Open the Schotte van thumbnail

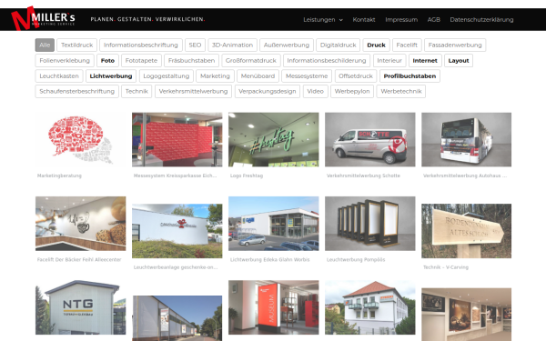click(x=369, y=139)
